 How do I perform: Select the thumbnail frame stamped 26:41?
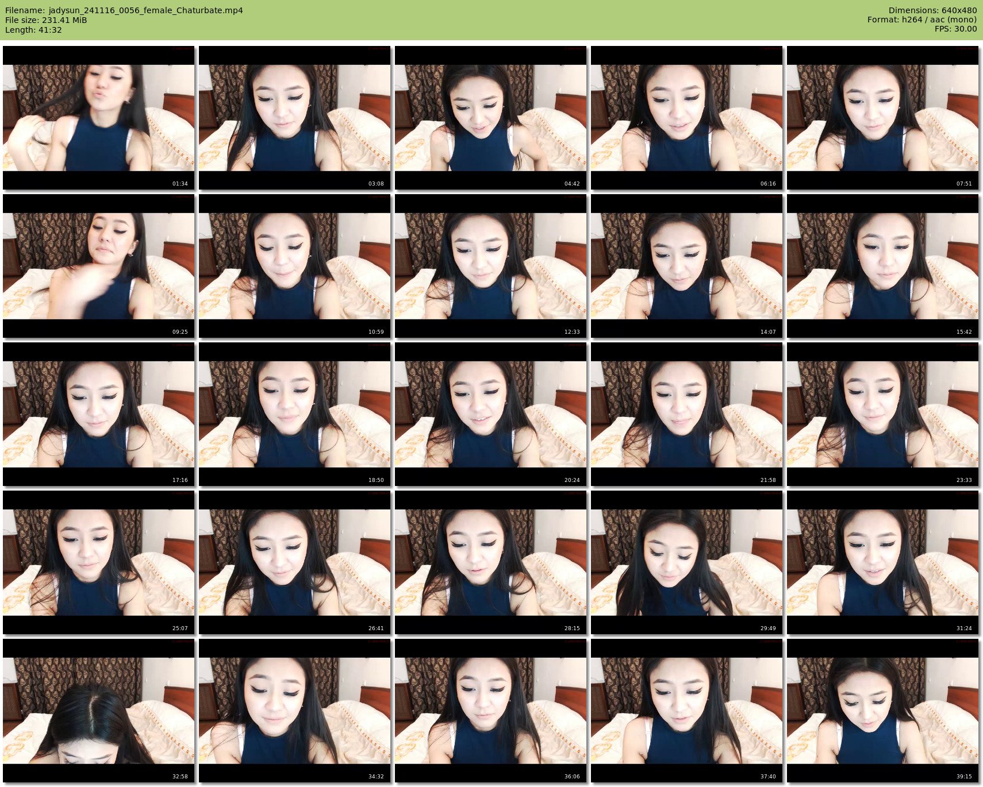click(295, 562)
